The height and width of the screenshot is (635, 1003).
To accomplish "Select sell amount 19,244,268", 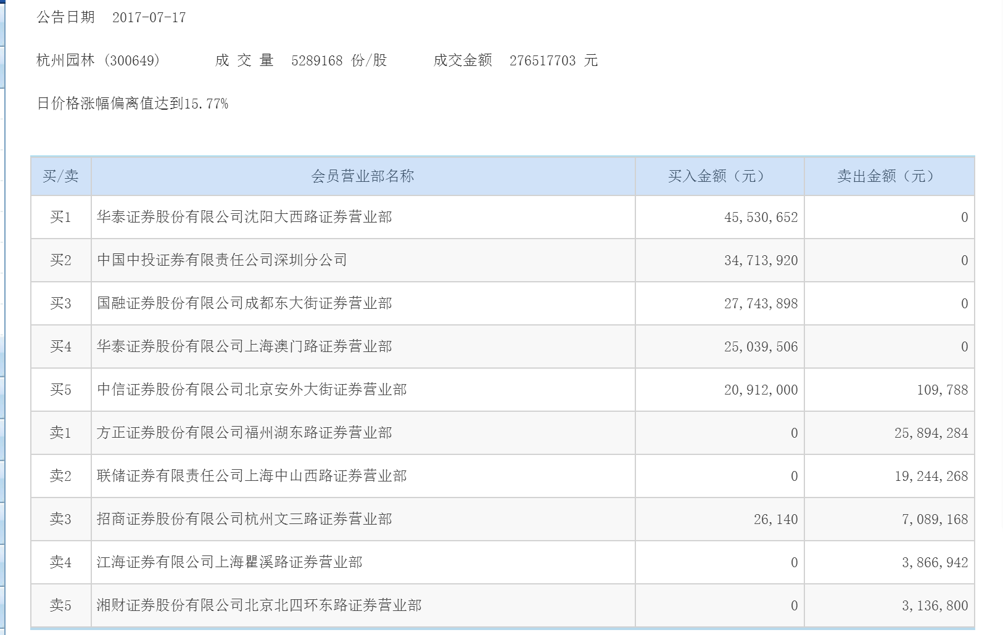I will pyautogui.click(x=931, y=476).
